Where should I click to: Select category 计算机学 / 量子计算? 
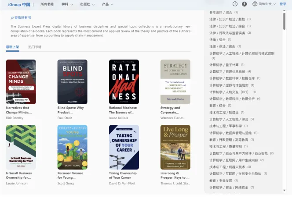(x=227, y=65)
